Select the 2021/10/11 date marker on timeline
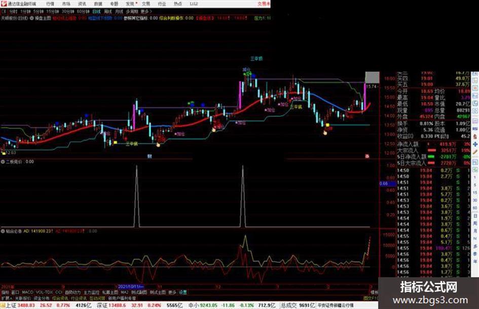Screen dimensions: 479x309 [x=131, y=287]
